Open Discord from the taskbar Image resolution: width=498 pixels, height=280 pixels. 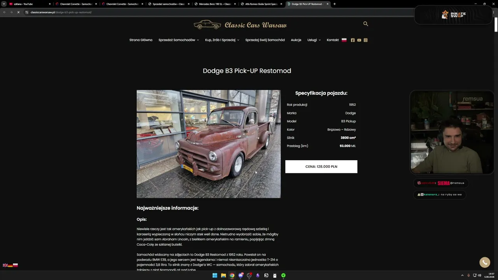pos(241,275)
